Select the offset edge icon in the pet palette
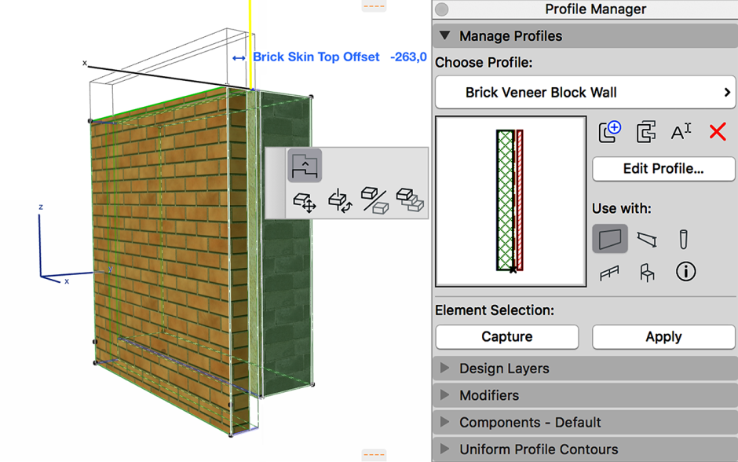 pyautogui.click(x=305, y=166)
